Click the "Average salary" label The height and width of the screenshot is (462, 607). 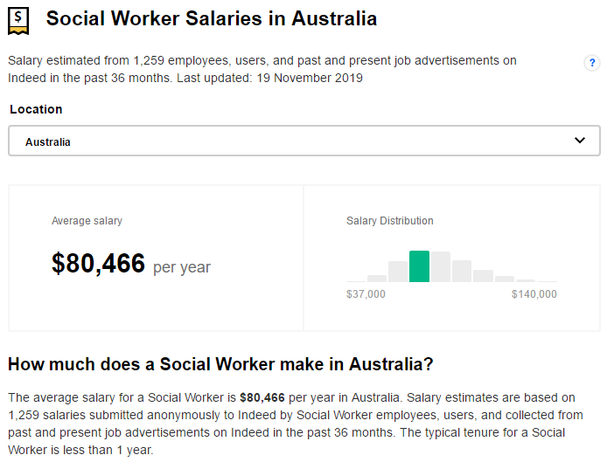[x=87, y=221]
